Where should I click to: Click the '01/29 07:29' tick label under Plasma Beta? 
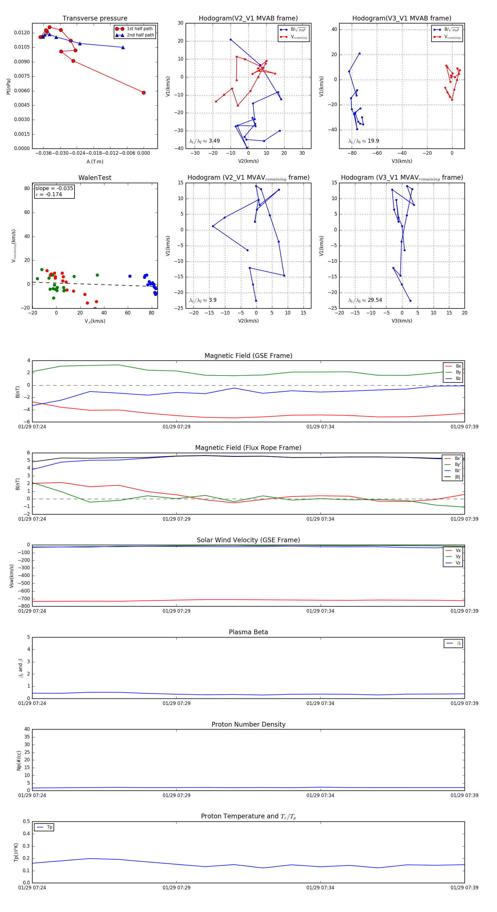coord(176,703)
